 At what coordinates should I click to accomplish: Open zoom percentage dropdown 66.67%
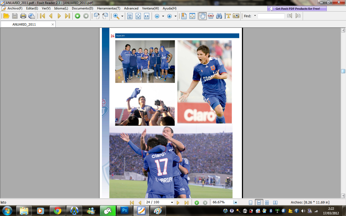tap(235, 202)
